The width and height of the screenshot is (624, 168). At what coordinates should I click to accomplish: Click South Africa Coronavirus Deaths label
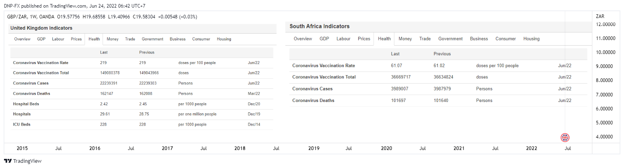coord(313,100)
